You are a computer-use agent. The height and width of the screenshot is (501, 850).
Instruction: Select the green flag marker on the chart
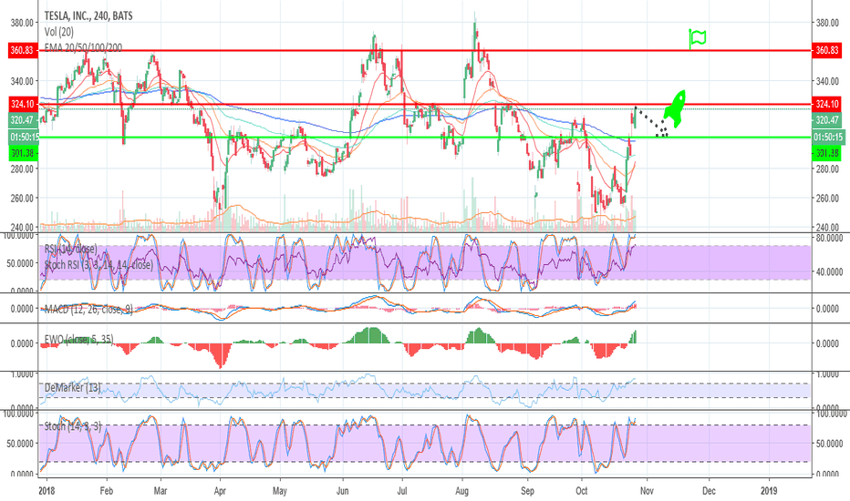click(x=697, y=38)
